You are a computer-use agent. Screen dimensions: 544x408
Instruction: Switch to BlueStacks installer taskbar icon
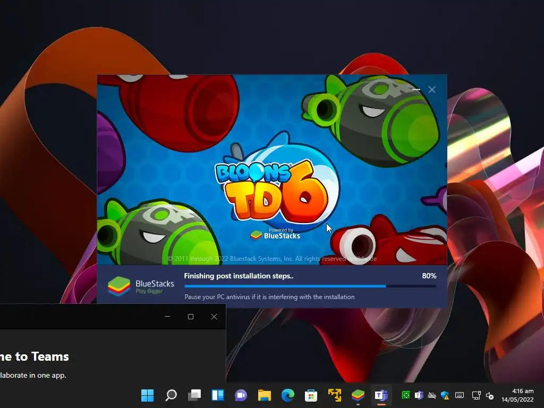coord(358,395)
